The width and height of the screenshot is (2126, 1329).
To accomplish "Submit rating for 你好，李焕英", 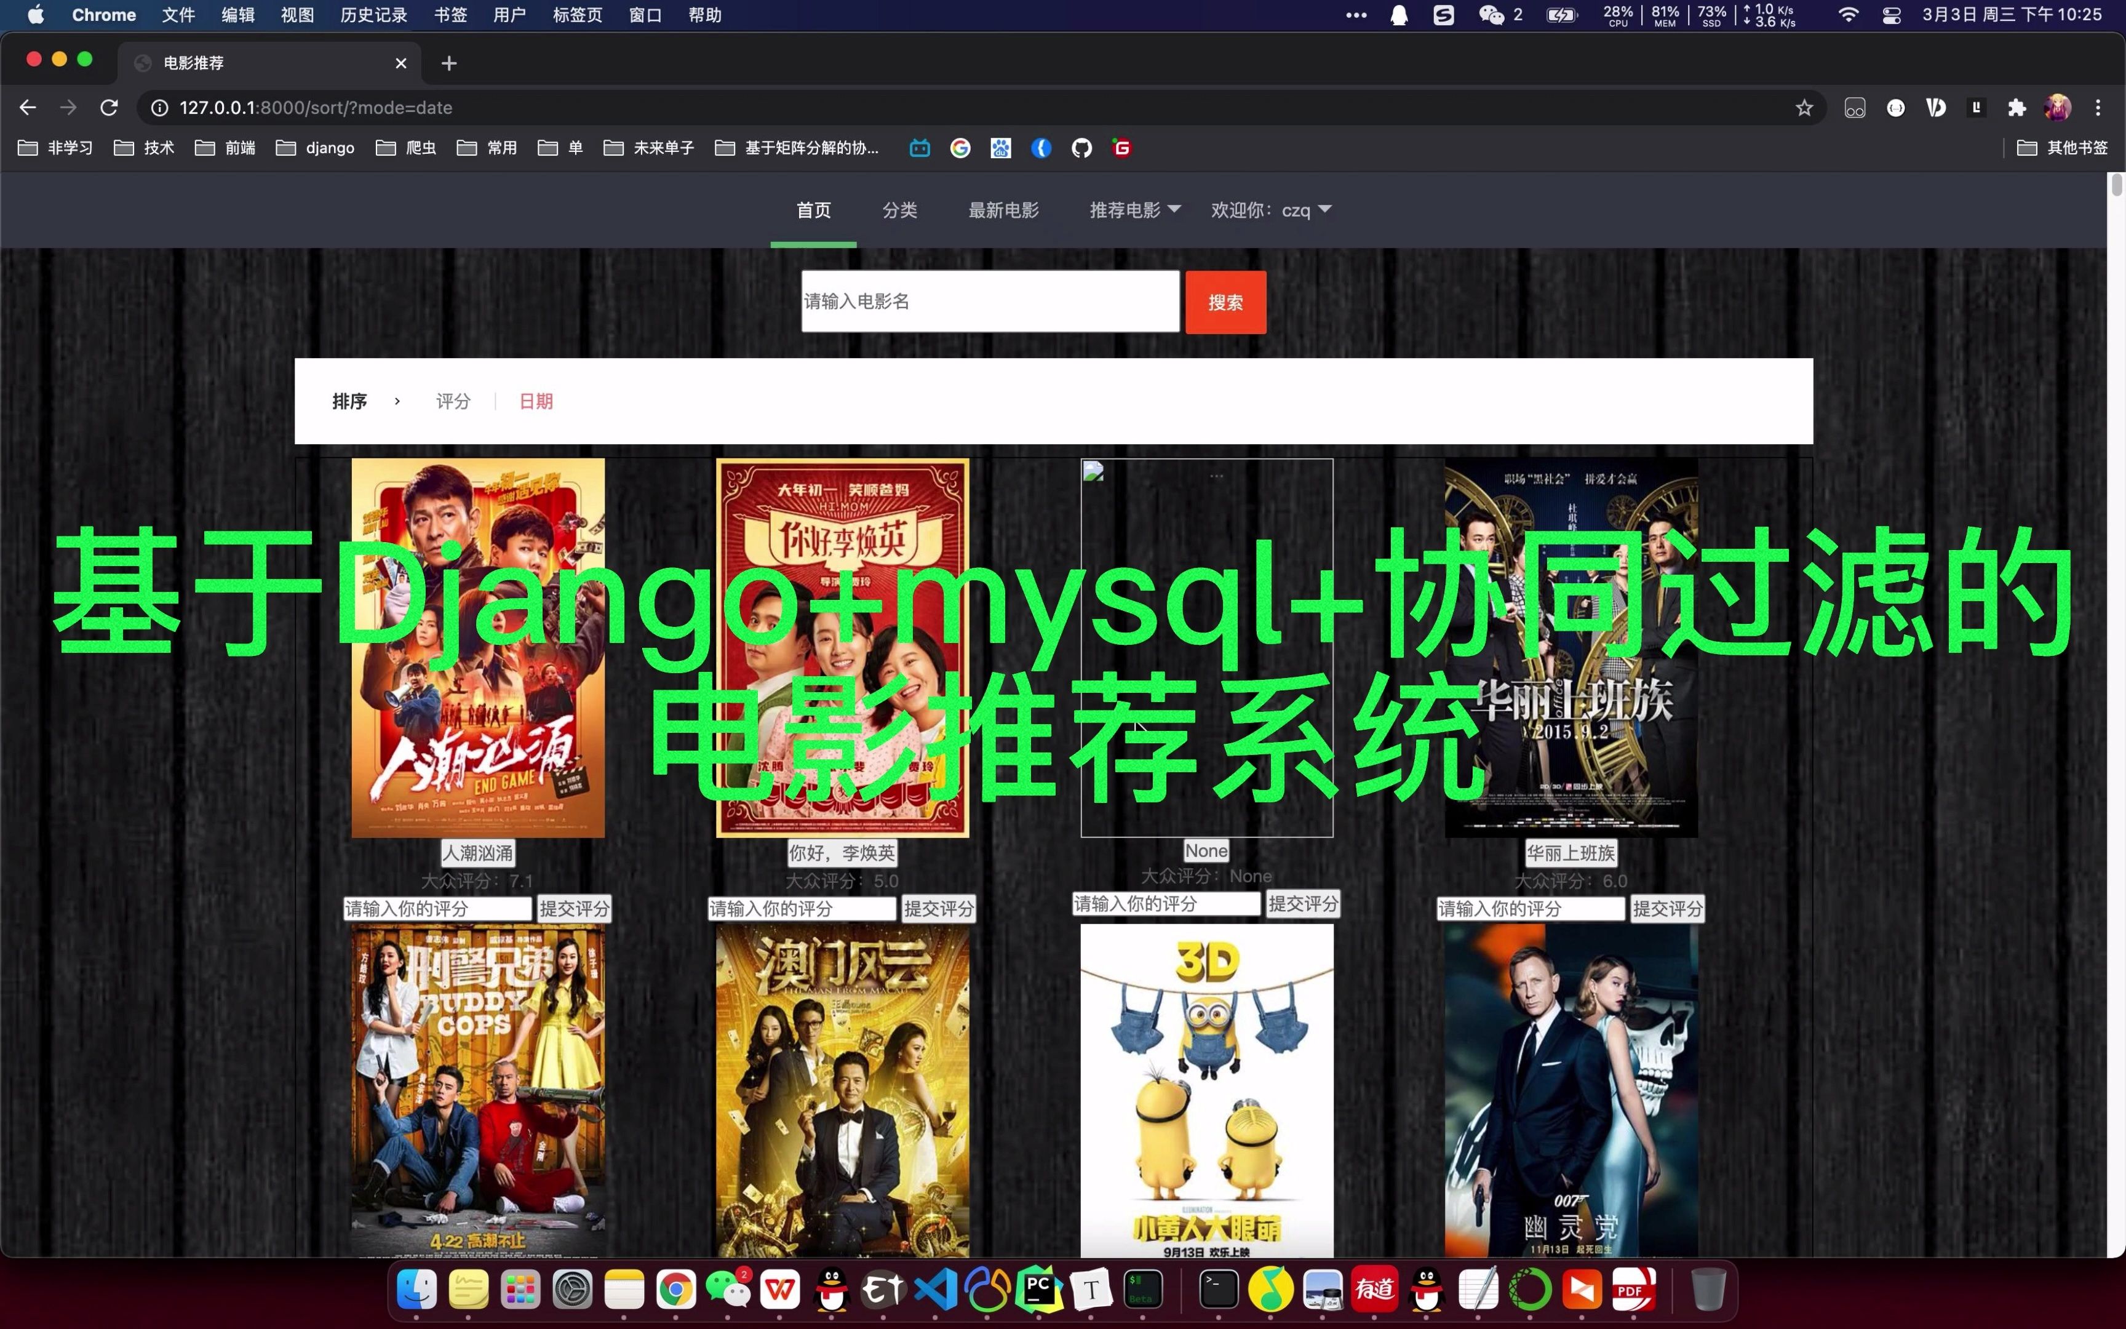I will [x=939, y=909].
